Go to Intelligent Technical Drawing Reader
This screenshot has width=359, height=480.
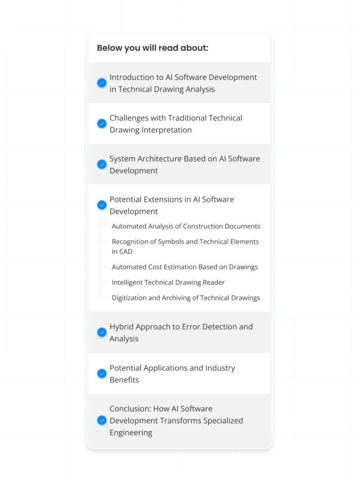(x=168, y=283)
